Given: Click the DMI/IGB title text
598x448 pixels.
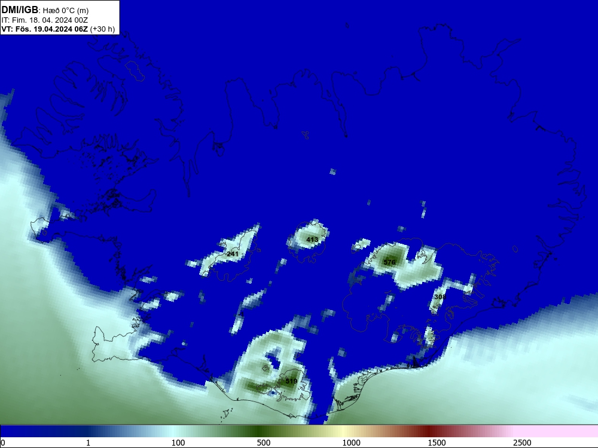Looking at the screenshot, I should coord(20,10).
